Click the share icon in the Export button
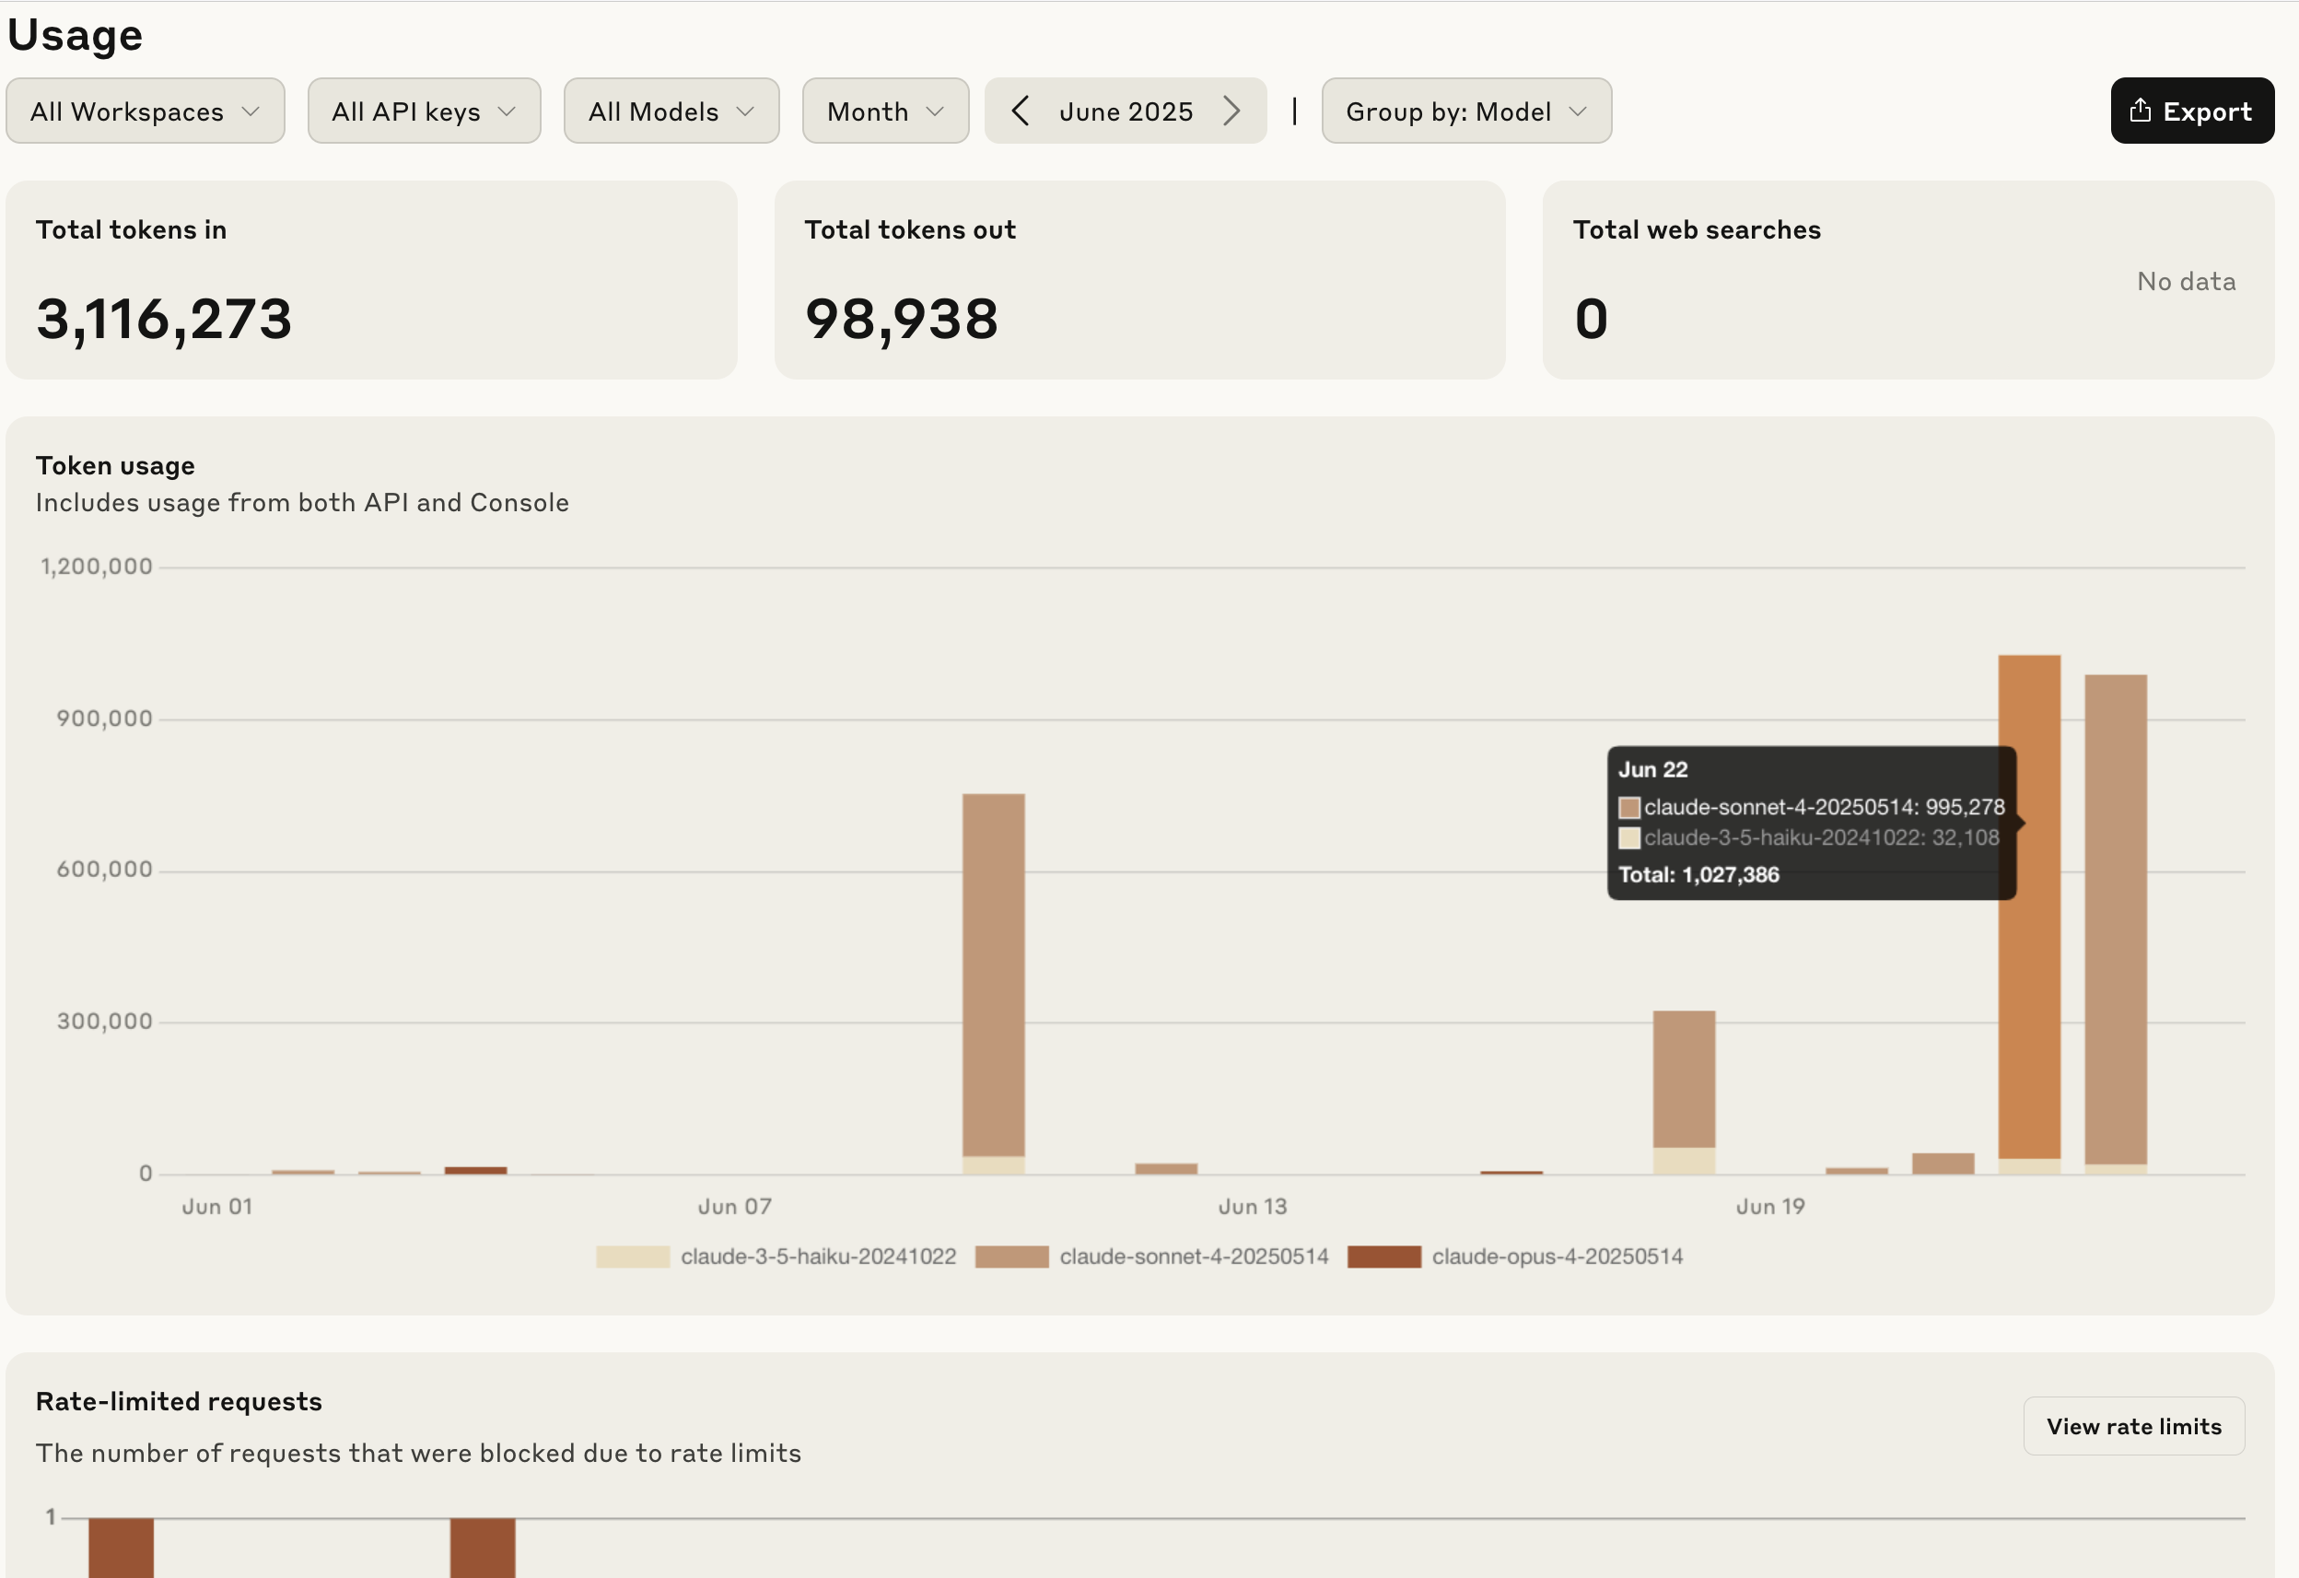The image size is (2299, 1578). tap(2140, 111)
